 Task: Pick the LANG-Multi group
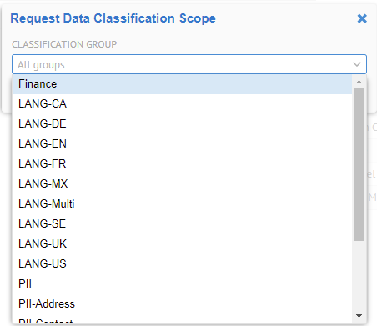tap(182, 204)
